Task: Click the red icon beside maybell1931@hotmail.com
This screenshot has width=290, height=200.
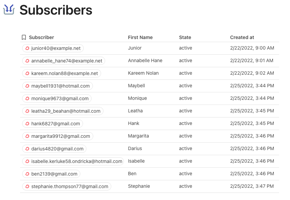Action: pos(27,86)
